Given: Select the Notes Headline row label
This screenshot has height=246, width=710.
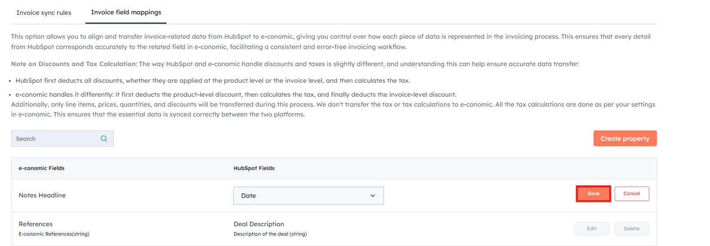Looking at the screenshot, I should [42, 195].
